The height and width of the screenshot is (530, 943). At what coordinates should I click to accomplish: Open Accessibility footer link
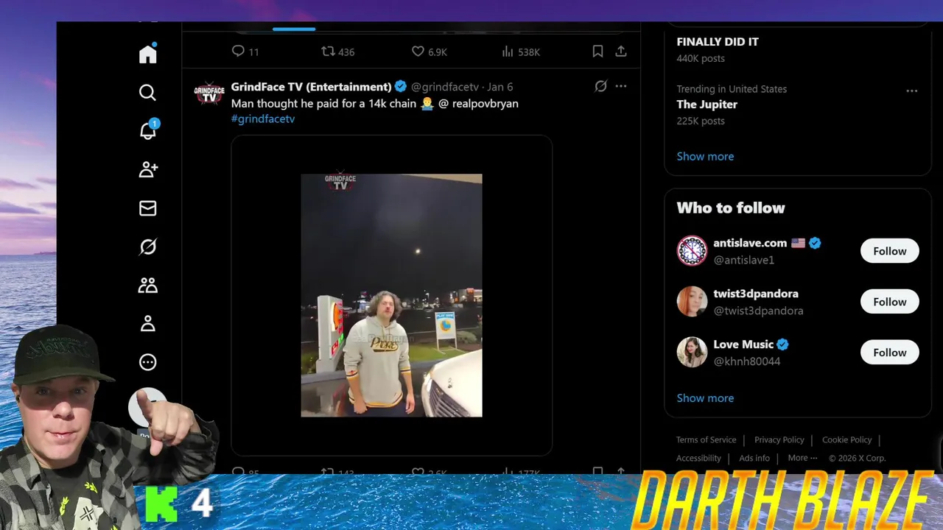(698, 458)
